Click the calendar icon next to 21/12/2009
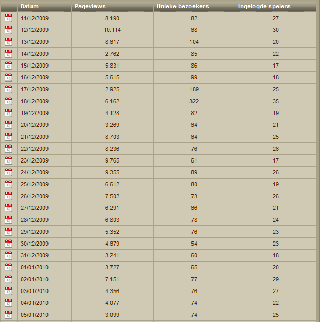Image resolution: width=320 pixels, height=323 pixels. pyautogui.click(x=8, y=137)
